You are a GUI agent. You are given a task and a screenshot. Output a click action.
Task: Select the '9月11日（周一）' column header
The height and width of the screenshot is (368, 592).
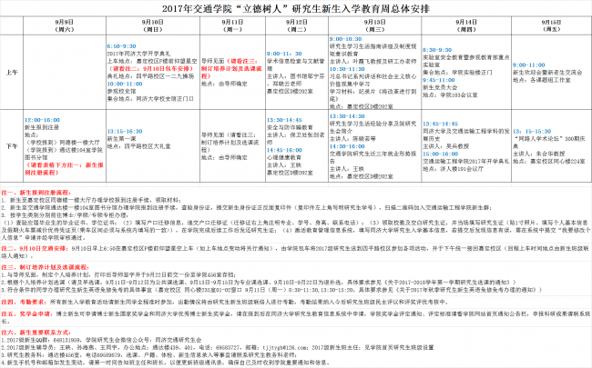232,25
